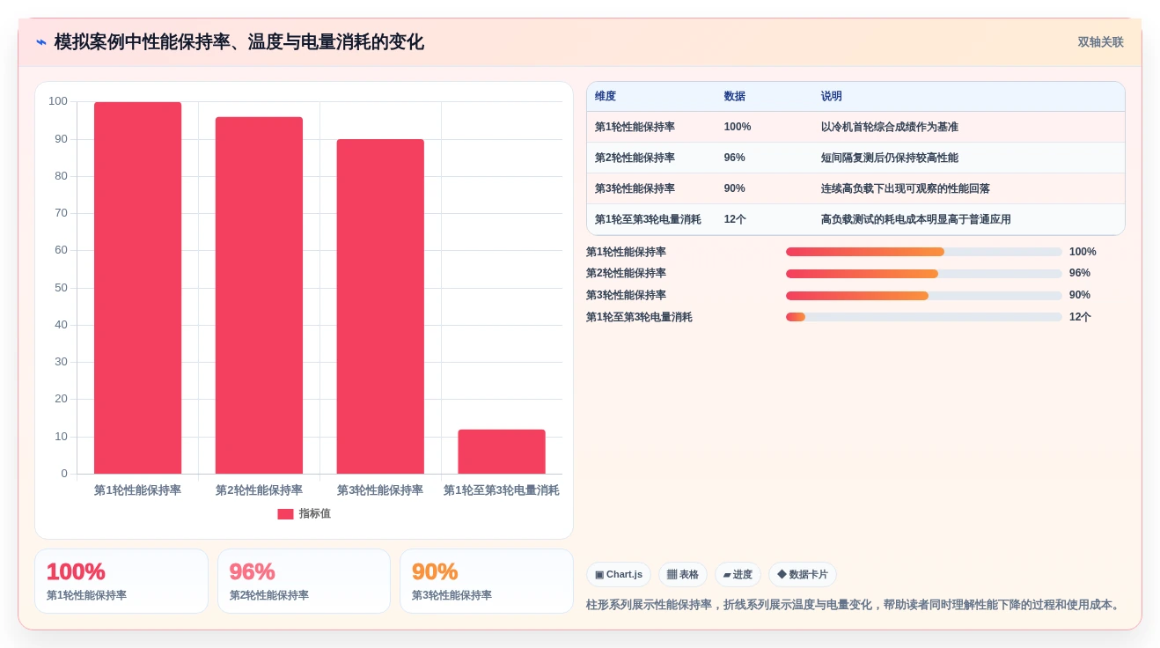Open the 100% 第1轮性能保持率 data card
The height and width of the screenshot is (648, 1160).
[x=121, y=581]
